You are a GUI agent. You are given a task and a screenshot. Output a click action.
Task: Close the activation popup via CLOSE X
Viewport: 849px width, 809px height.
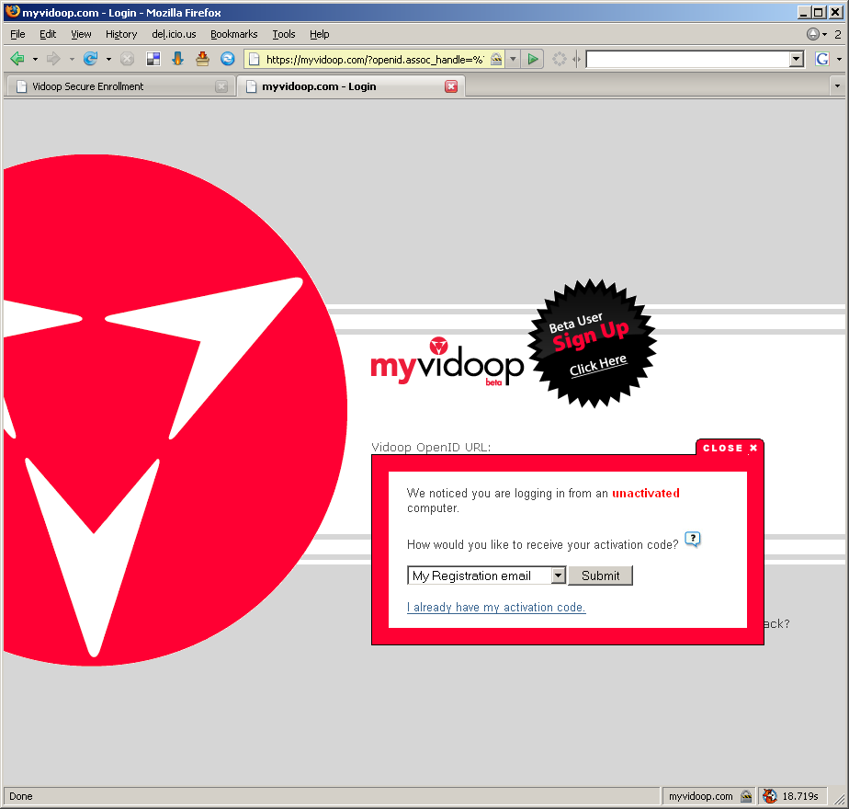tap(730, 448)
